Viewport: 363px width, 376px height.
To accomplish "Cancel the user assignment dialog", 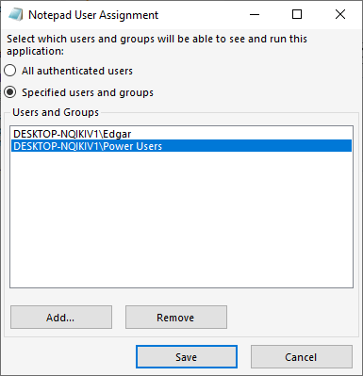I will (302, 357).
